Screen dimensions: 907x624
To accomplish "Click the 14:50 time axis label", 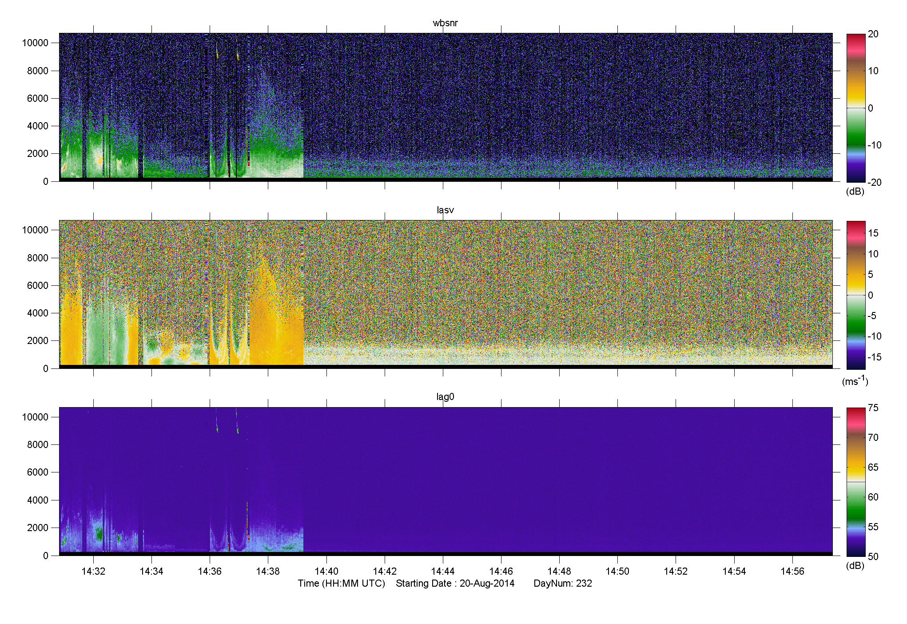I will (x=617, y=572).
